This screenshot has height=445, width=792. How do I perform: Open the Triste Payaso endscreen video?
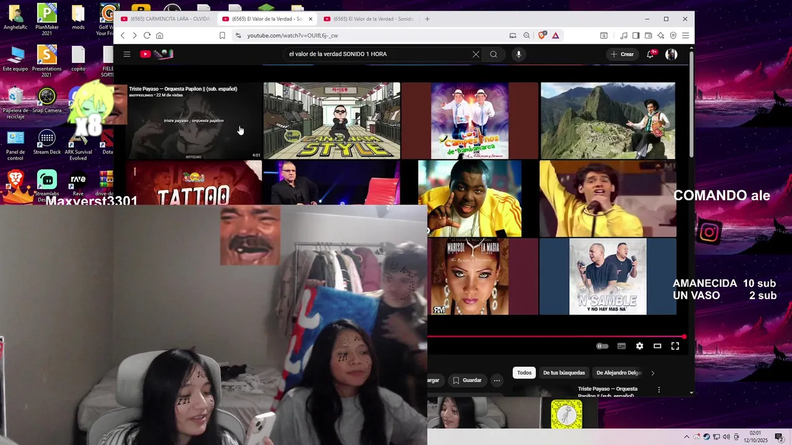point(194,121)
